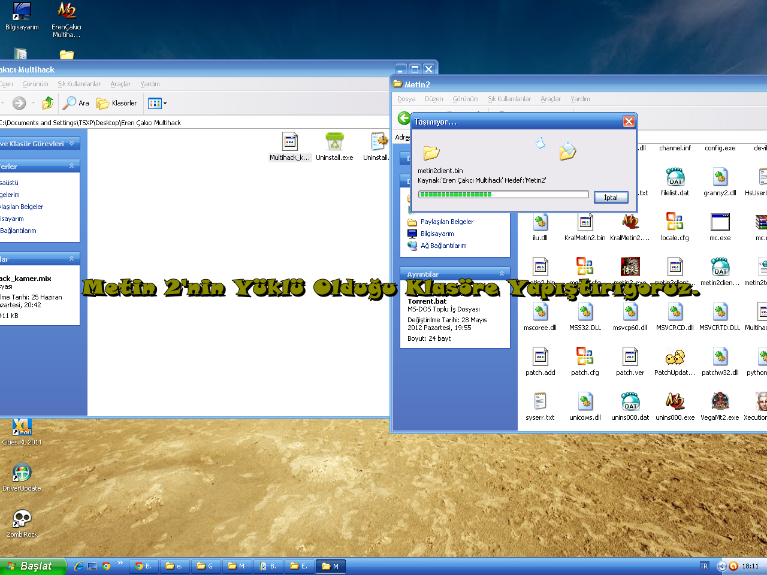
Task: Select the Multihack_k... file
Action: coord(290,147)
